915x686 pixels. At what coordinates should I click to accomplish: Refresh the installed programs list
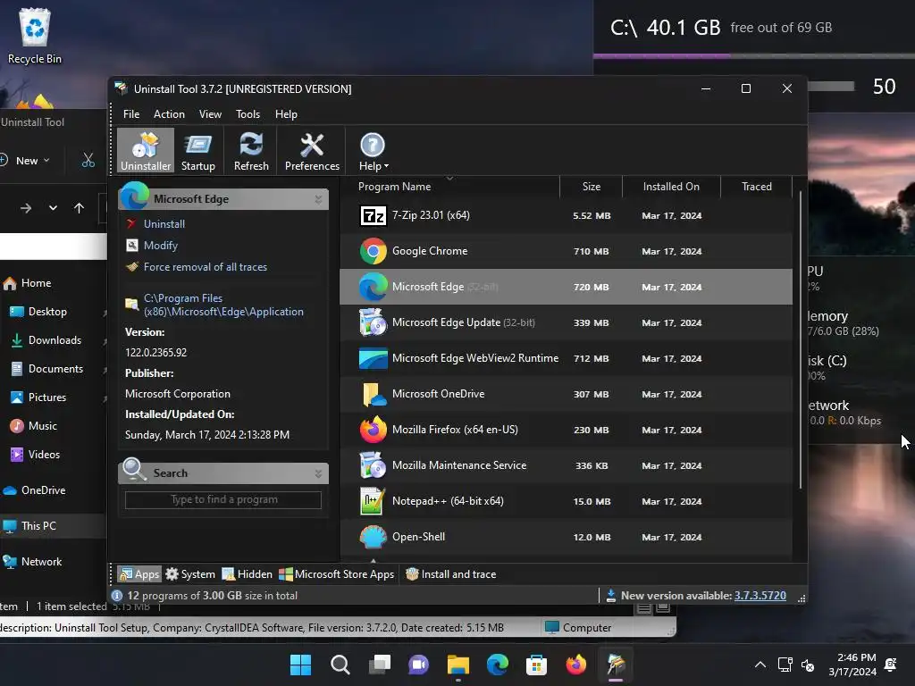point(251,150)
